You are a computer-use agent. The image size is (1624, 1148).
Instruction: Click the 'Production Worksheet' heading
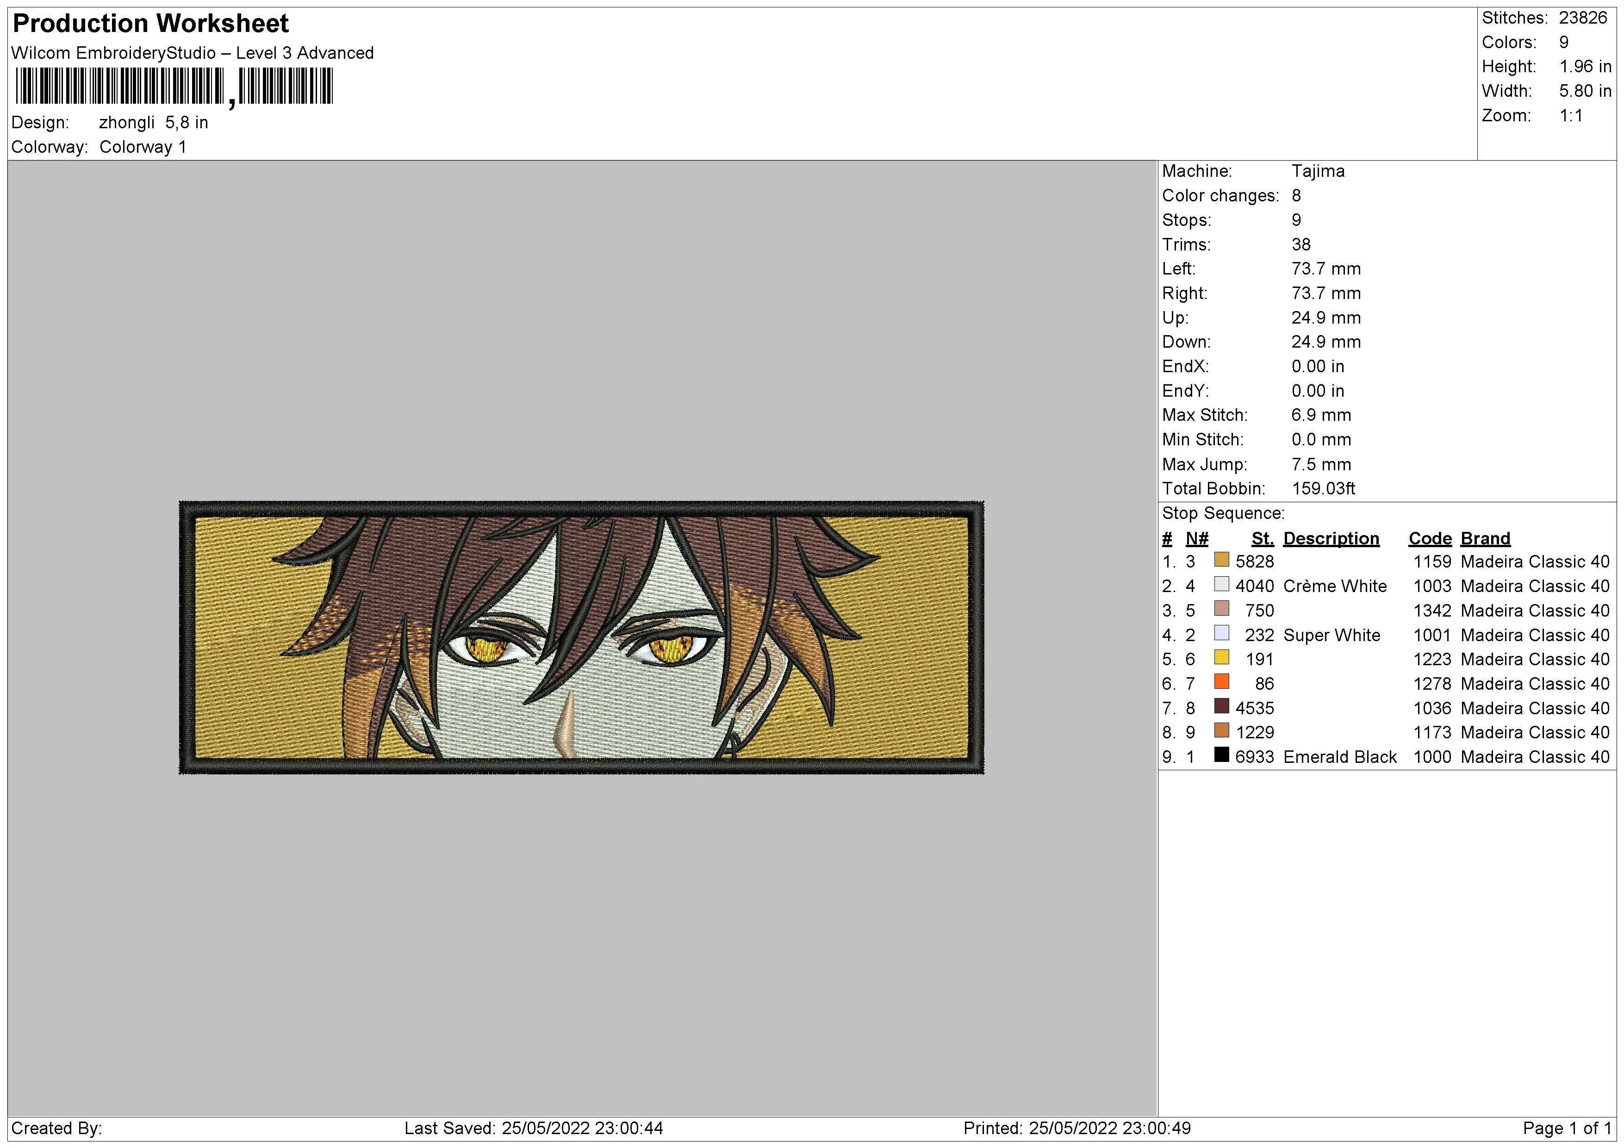pyautogui.click(x=151, y=23)
